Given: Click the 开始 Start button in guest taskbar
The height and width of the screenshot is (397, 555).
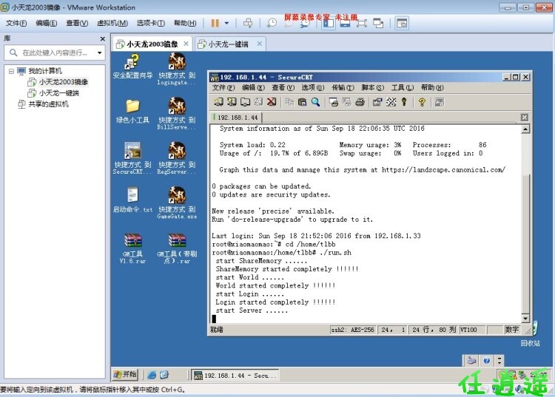Looking at the screenshot, I should pyautogui.click(x=125, y=375).
